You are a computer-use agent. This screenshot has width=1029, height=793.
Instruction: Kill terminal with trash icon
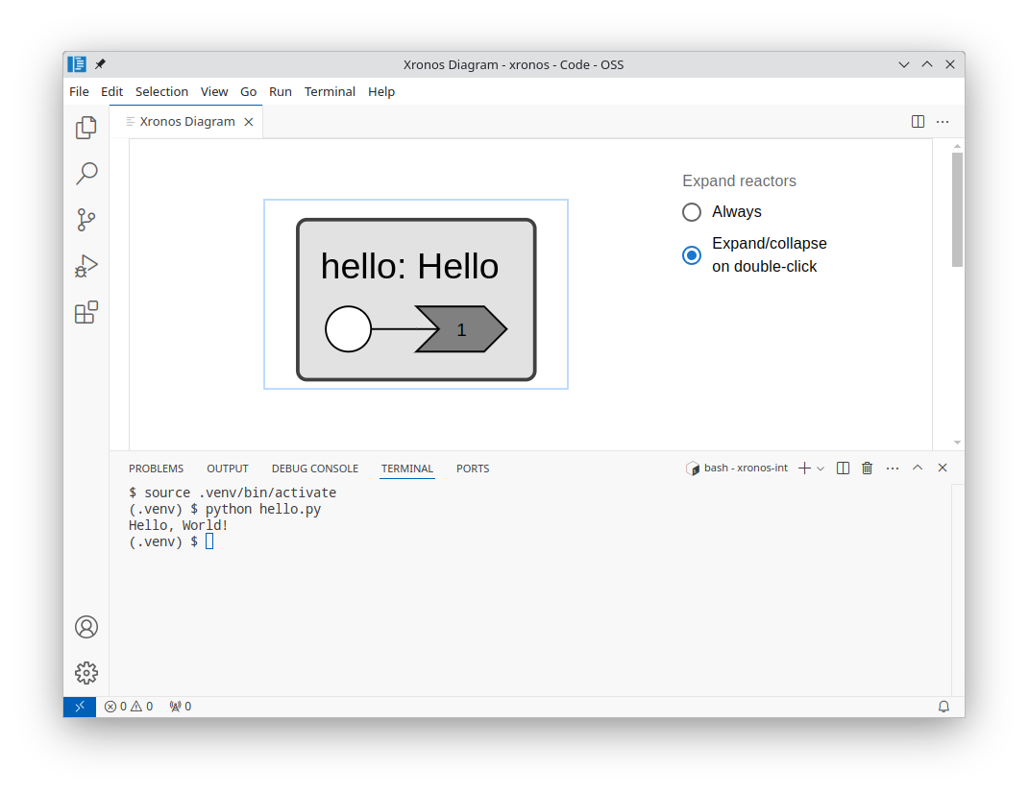coord(867,468)
